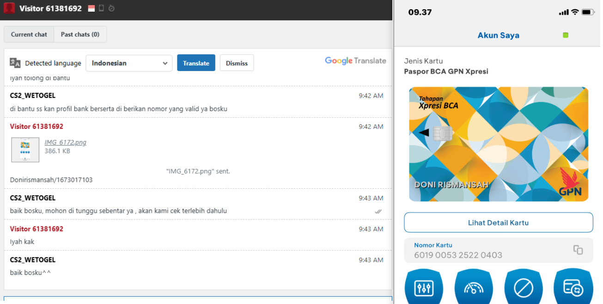
Task: Click the Translate button
Action: coord(196,63)
